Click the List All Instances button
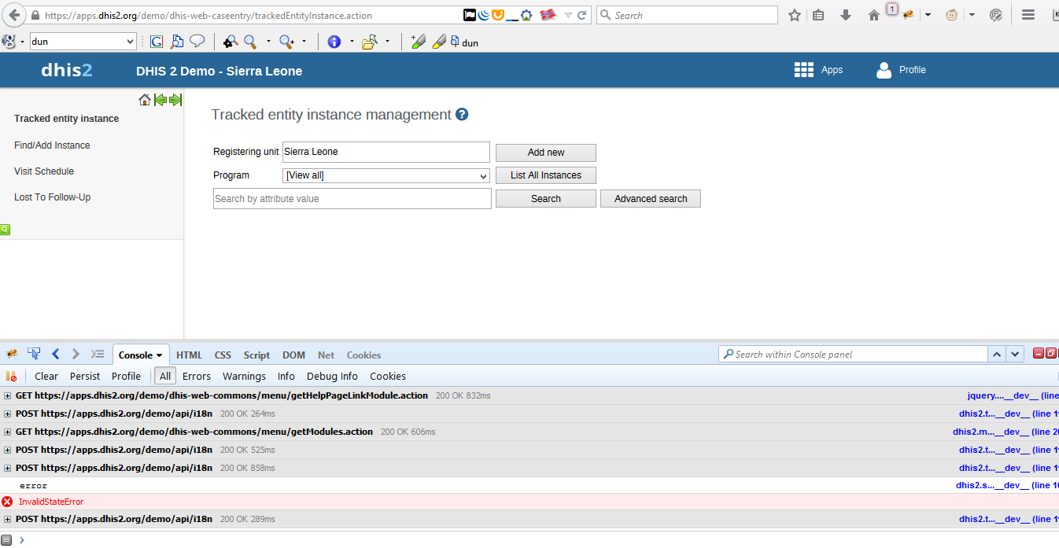1059x548 pixels. (x=545, y=175)
